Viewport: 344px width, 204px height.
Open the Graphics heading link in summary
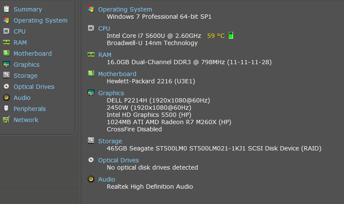(x=111, y=93)
